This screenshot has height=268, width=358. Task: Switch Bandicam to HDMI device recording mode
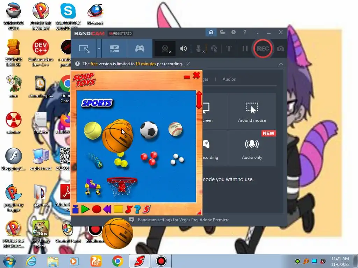point(114,49)
